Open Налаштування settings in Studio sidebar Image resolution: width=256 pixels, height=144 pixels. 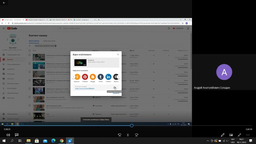[x=13, y=114]
